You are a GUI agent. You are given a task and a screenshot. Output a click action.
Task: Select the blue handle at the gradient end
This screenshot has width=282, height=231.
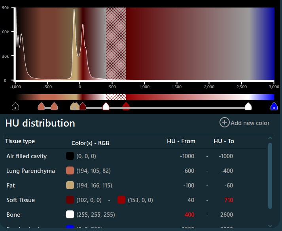(274, 106)
